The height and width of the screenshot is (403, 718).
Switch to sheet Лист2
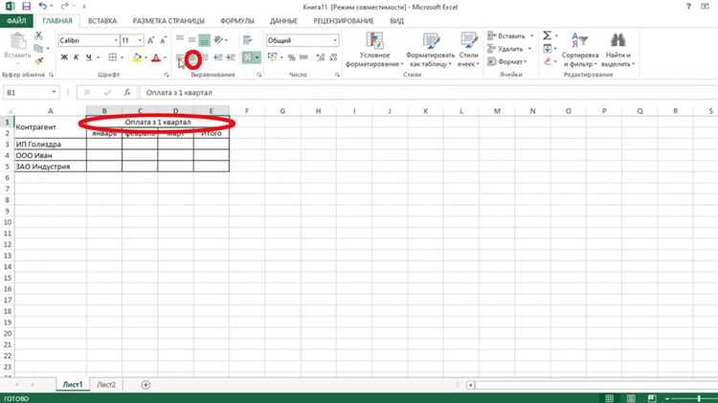pos(106,385)
